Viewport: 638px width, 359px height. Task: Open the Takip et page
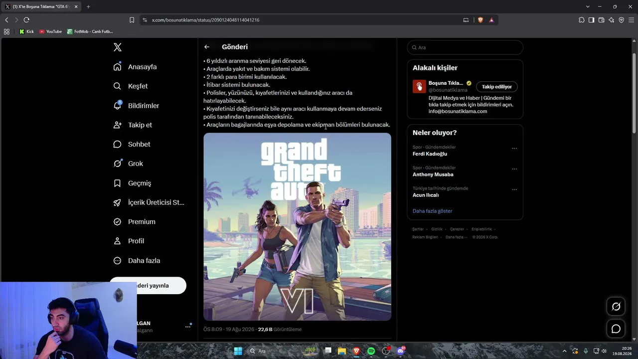133,125
